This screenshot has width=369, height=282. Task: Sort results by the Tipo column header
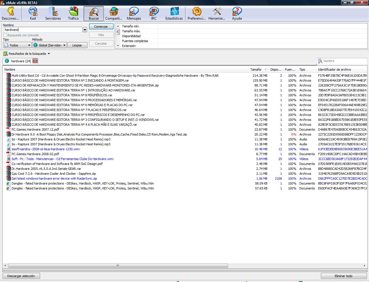307,69
